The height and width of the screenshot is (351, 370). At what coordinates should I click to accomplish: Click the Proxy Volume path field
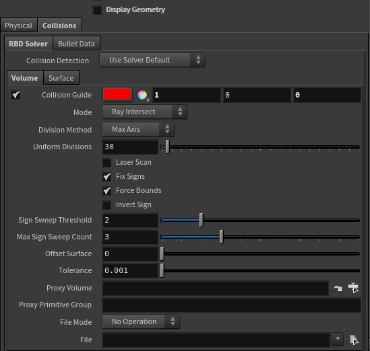216,288
